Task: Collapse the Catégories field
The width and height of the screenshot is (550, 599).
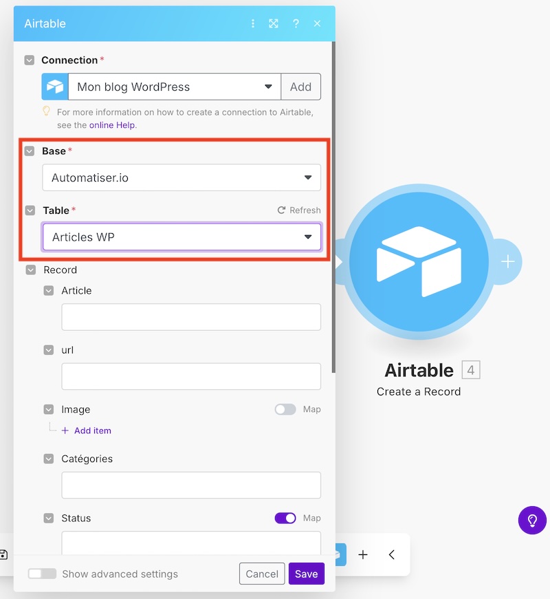Action: coord(49,459)
